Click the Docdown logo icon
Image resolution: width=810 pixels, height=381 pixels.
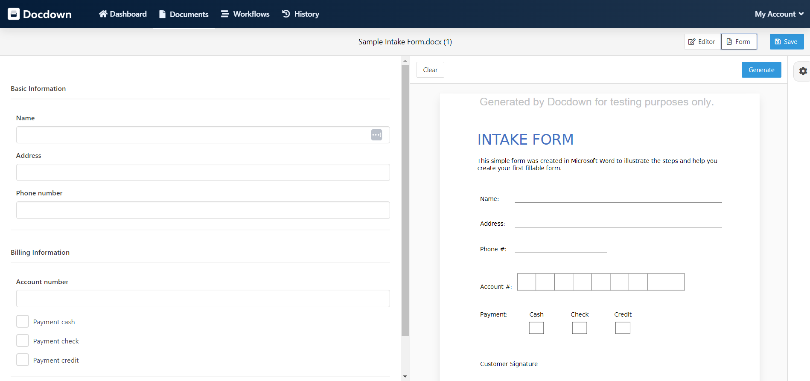tap(14, 14)
